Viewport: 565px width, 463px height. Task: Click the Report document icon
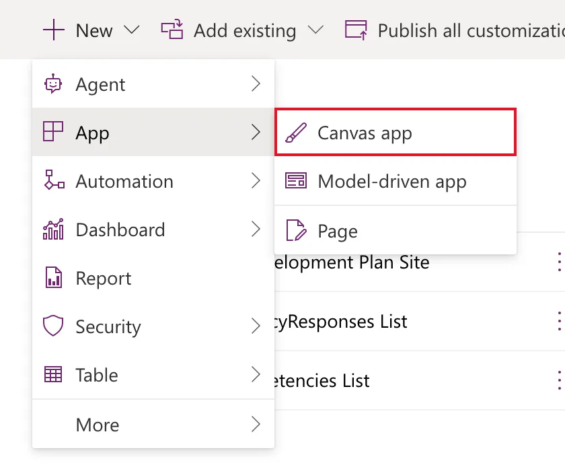pos(54,277)
